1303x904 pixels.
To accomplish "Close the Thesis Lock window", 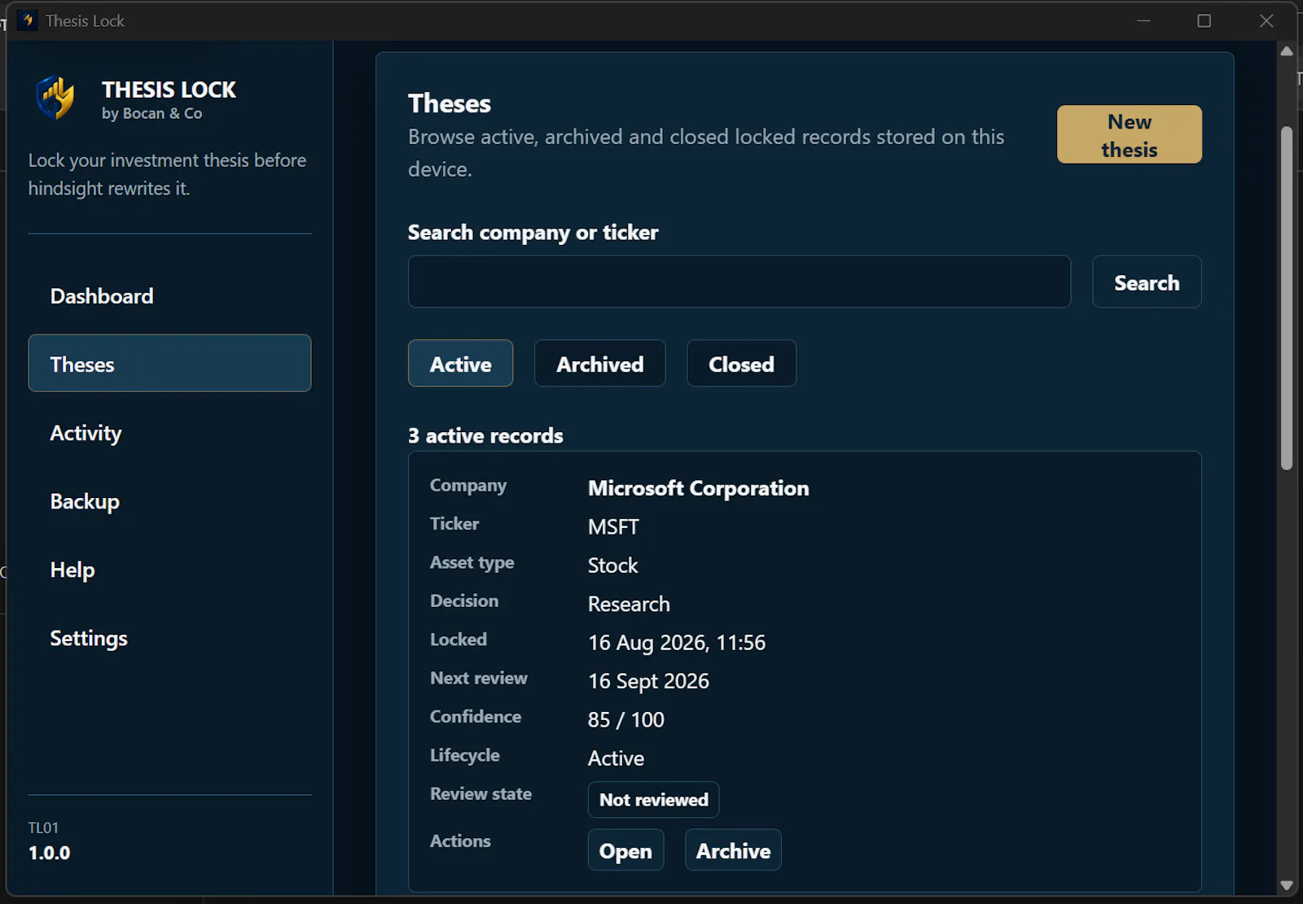I will point(1266,20).
